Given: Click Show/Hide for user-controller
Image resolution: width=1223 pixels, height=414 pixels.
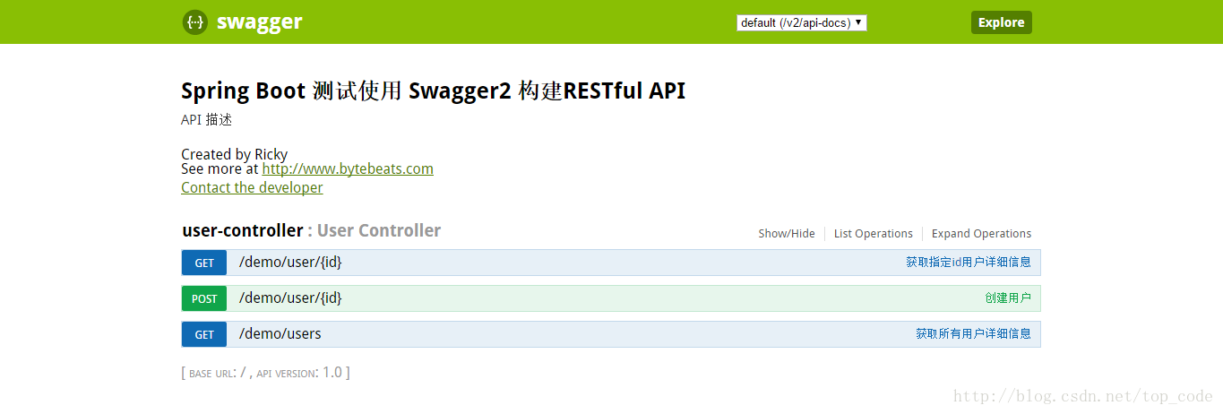Looking at the screenshot, I should tap(787, 233).
